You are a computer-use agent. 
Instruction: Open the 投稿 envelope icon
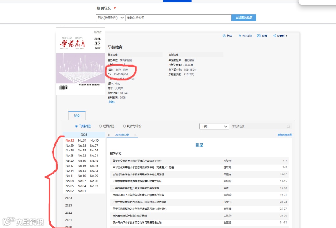tap(259, 35)
